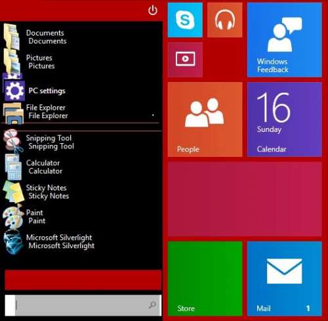
Task: Open the Mail tile
Action: 285,278
